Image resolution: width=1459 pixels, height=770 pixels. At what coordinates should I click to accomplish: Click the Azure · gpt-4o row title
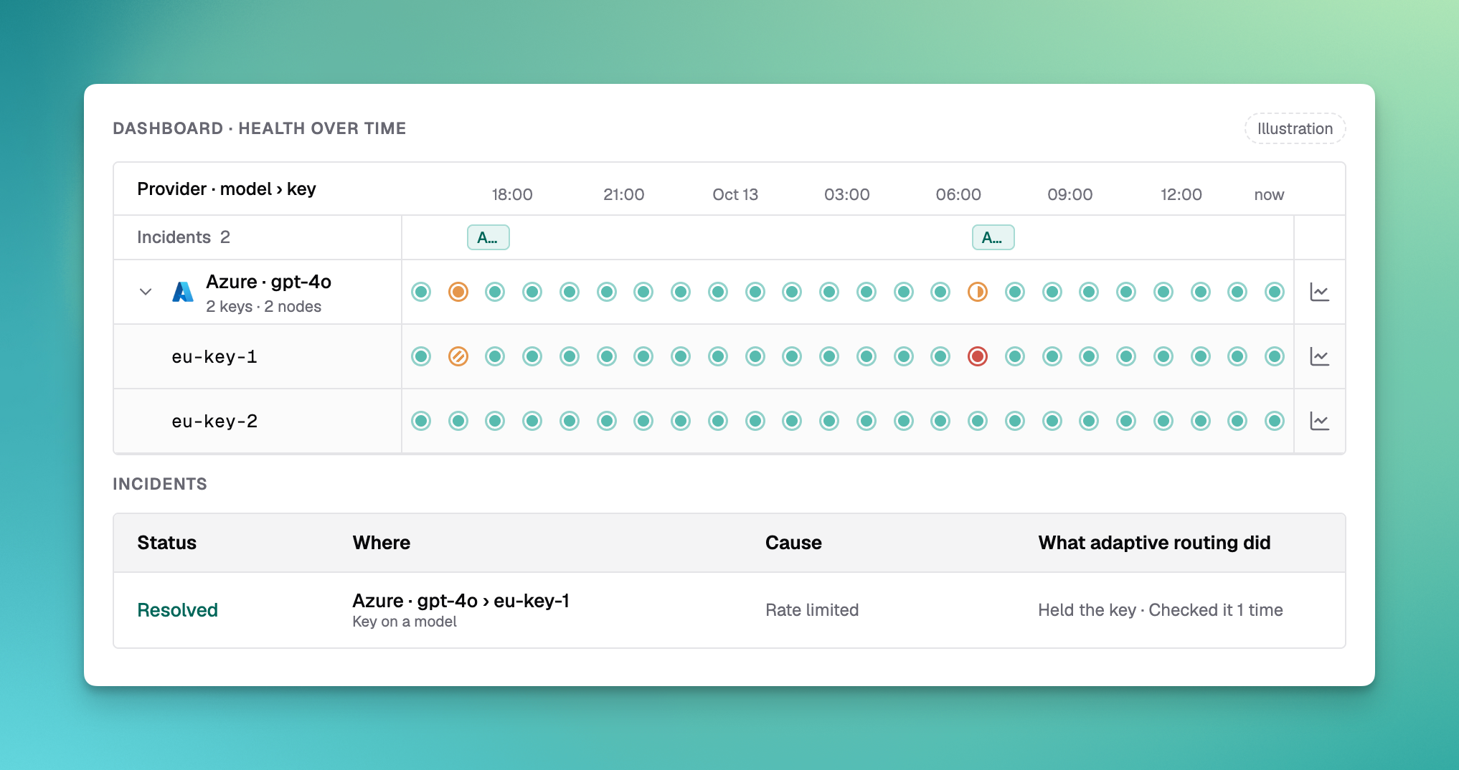[269, 282]
